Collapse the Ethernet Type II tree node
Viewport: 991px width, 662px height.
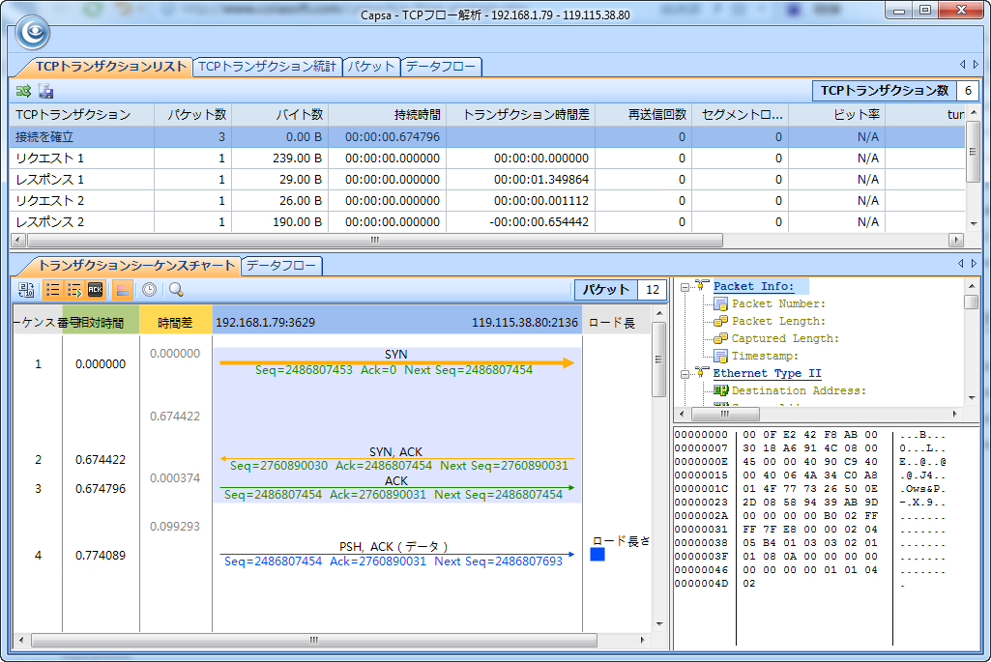coord(685,373)
